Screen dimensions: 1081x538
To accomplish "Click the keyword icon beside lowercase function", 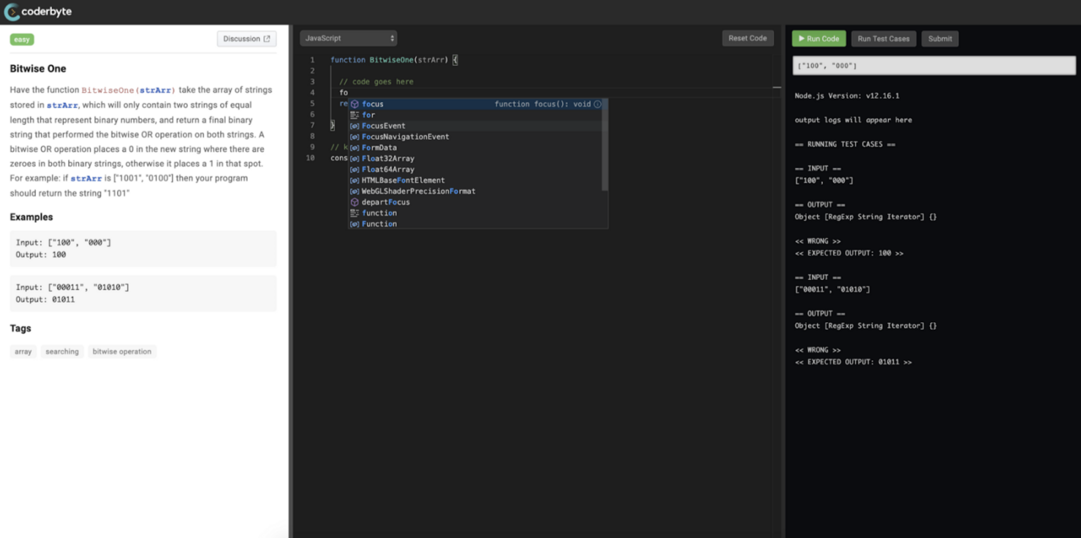I will tap(355, 213).
